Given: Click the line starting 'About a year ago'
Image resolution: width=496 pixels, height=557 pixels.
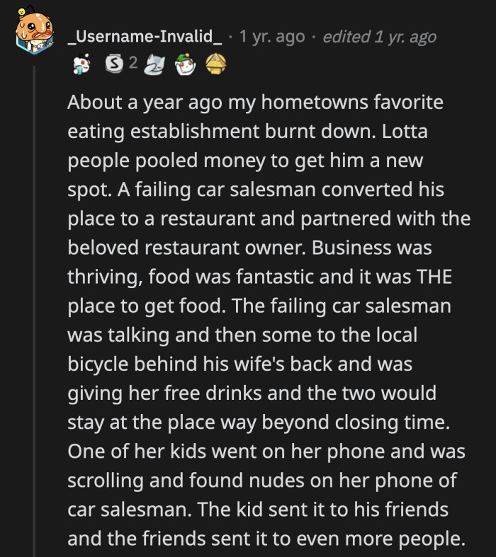Looking at the screenshot, I should click(255, 103).
